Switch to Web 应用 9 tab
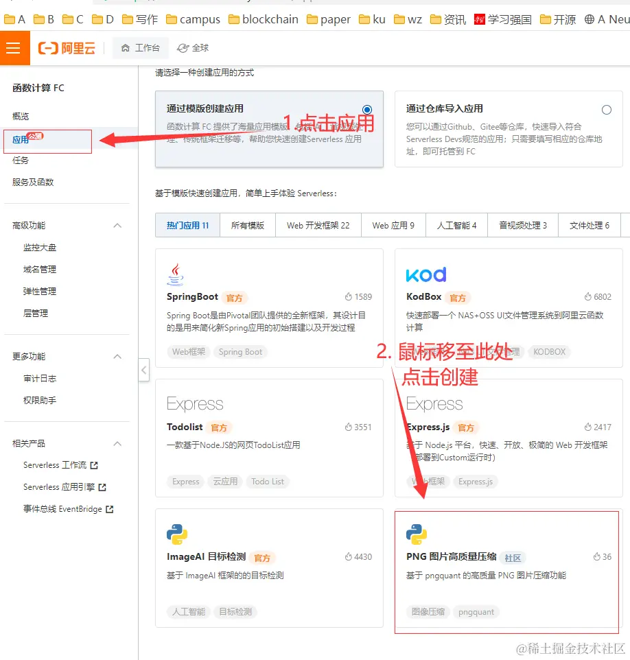Image resolution: width=630 pixels, height=660 pixels. tap(393, 226)
